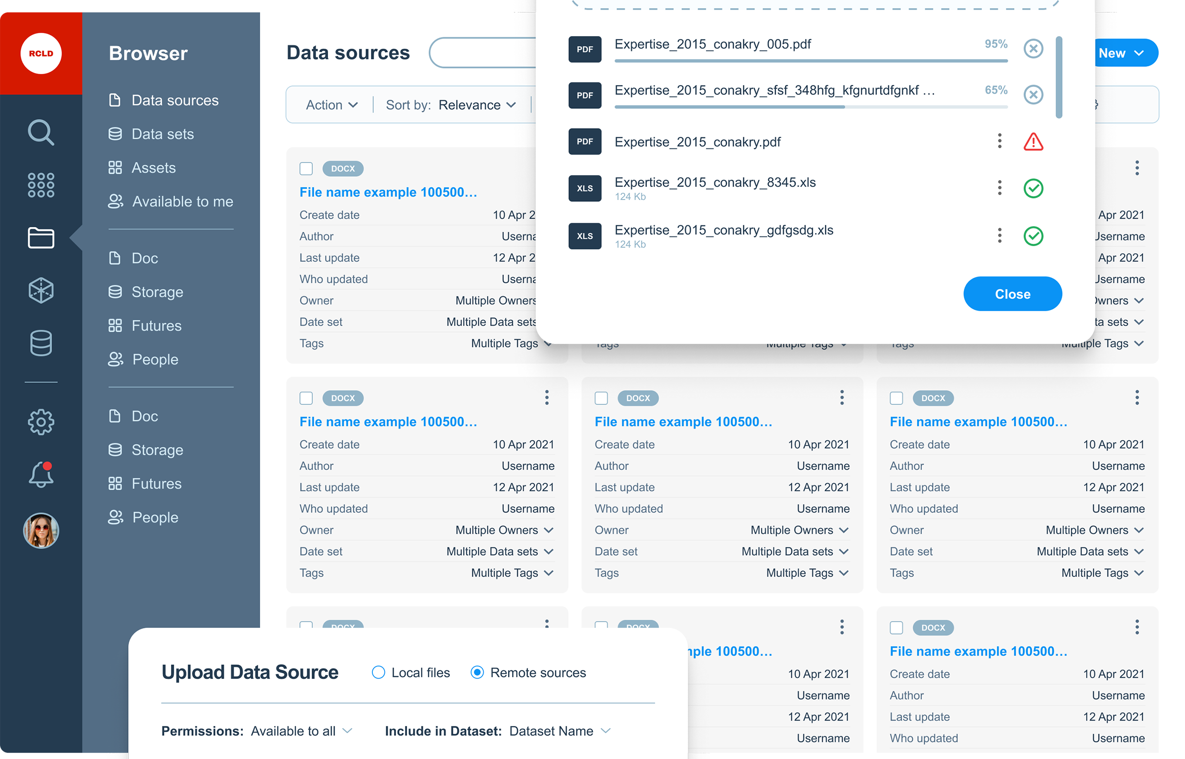Screen dimensions: 1185x759
Task: Open settings gear in left rail
Action: click(40, 422)
